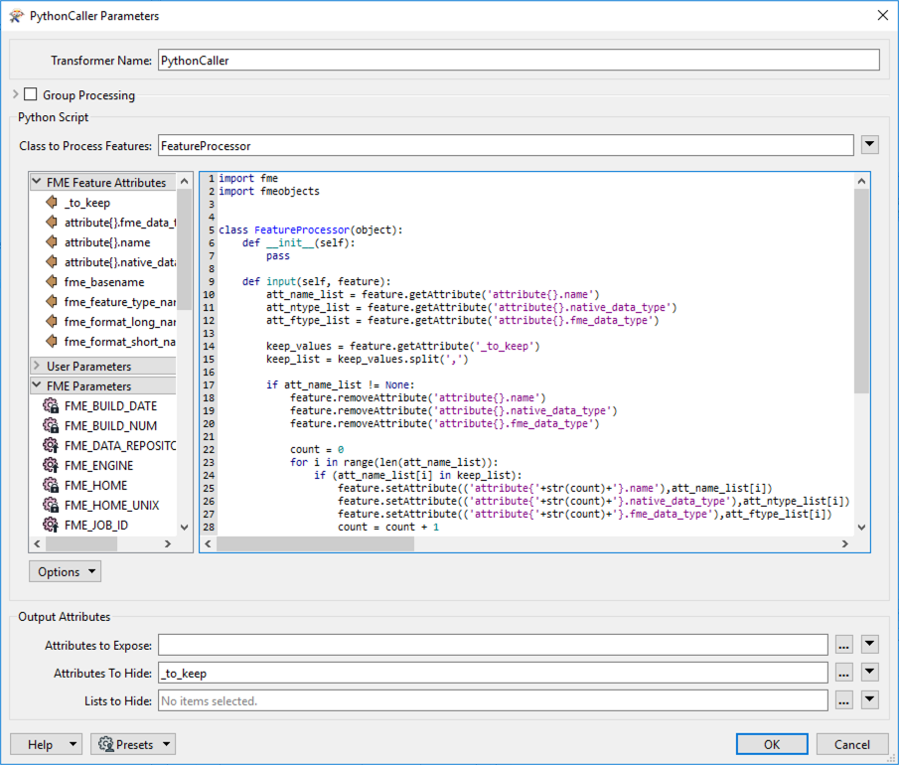Image resolution: width=899 pixels, height=765 pixels.
Task: Select the FME_JOB_ID gear icon
Action: tap(50, 525)
